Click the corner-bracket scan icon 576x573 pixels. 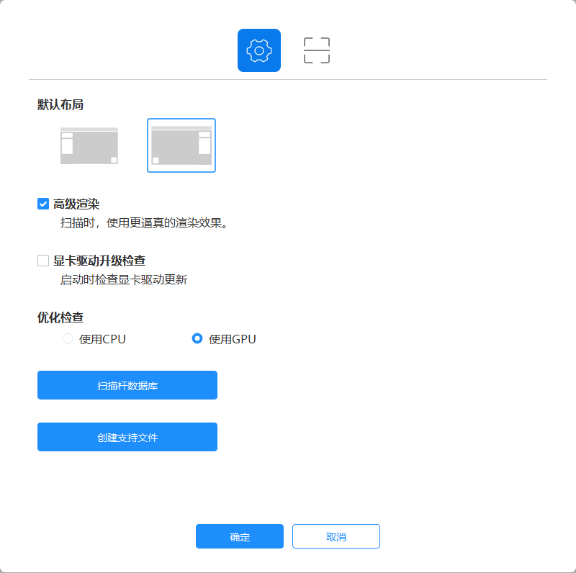point(315,50)
